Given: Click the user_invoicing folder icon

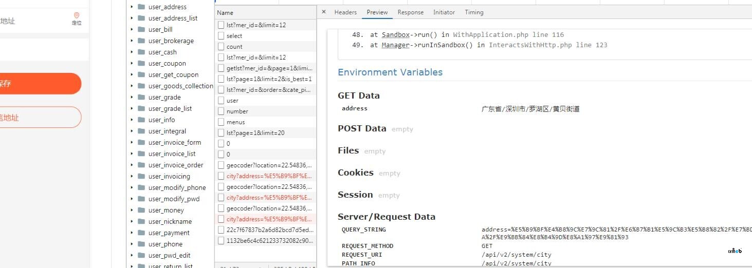Looking at the screenshot, I should pyautogui.click(x=141, y=176).
